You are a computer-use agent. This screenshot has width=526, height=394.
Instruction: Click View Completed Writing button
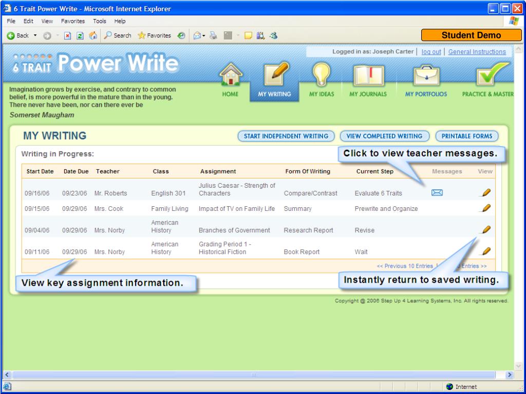(x=384, y=136)
